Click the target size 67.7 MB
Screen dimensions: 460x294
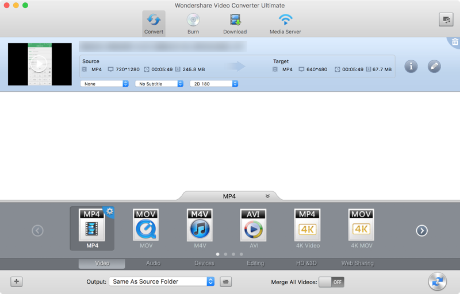[382, 69]
